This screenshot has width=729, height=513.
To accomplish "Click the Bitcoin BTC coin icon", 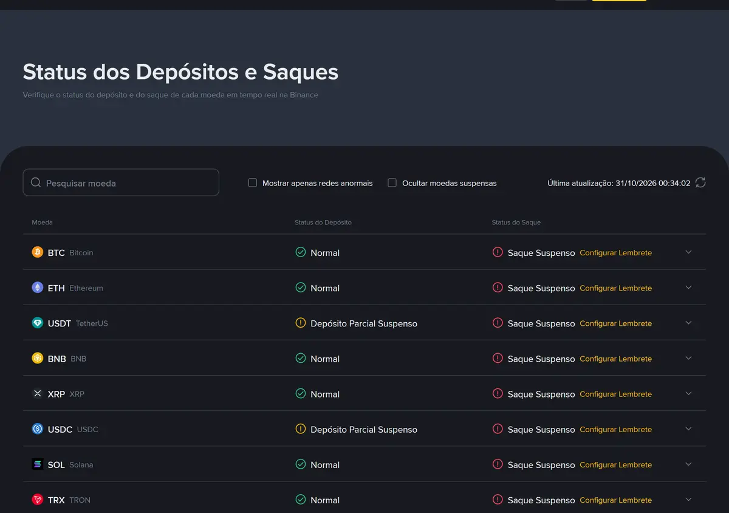I will coord(38,252).
